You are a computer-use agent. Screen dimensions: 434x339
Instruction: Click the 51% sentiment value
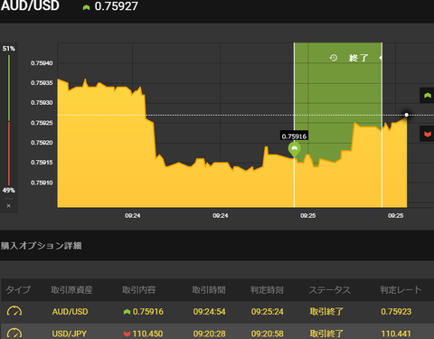[x=9, y=49]
